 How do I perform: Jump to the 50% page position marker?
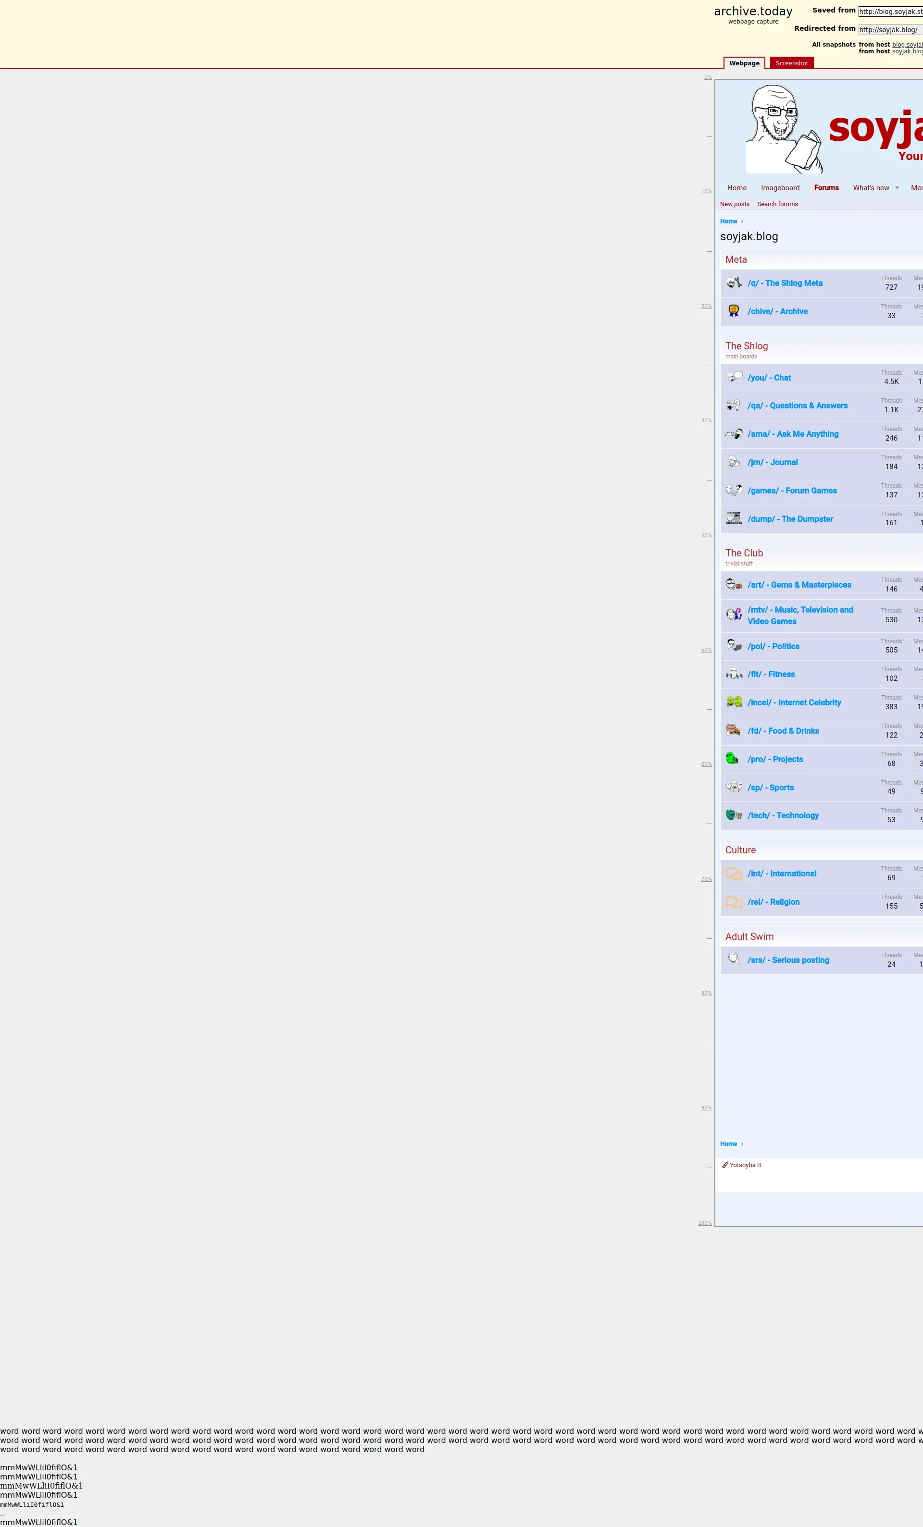pos(706,650)
